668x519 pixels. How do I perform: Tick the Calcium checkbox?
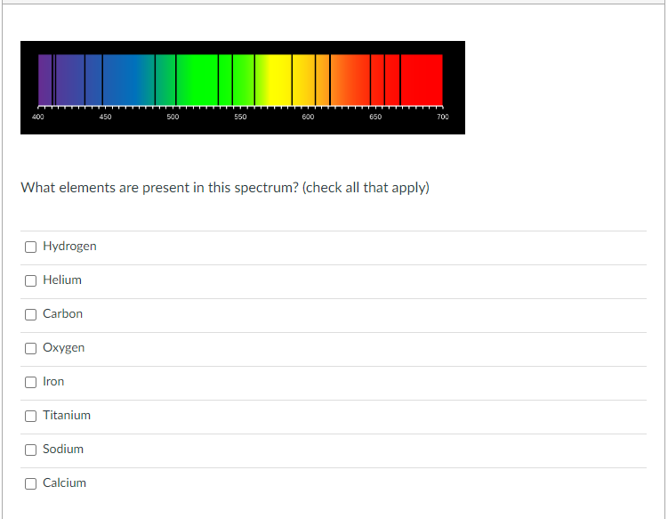point(30,483)
